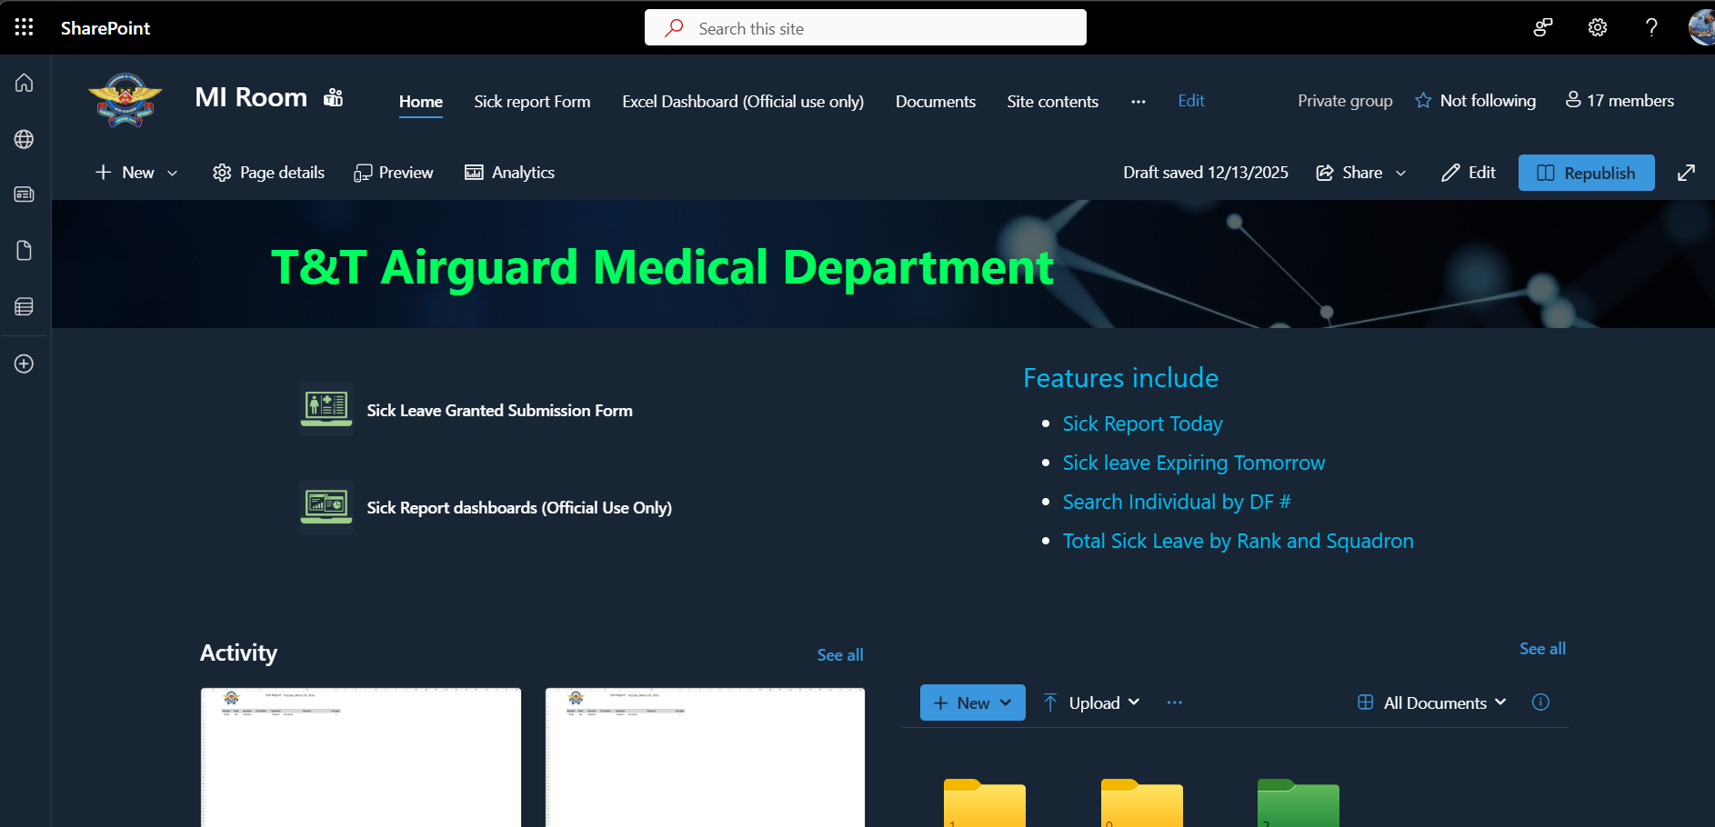This screenshot has height=827, width=1715.
Task: Click Edit in the site navigation
Action: tap(1191, 101)
